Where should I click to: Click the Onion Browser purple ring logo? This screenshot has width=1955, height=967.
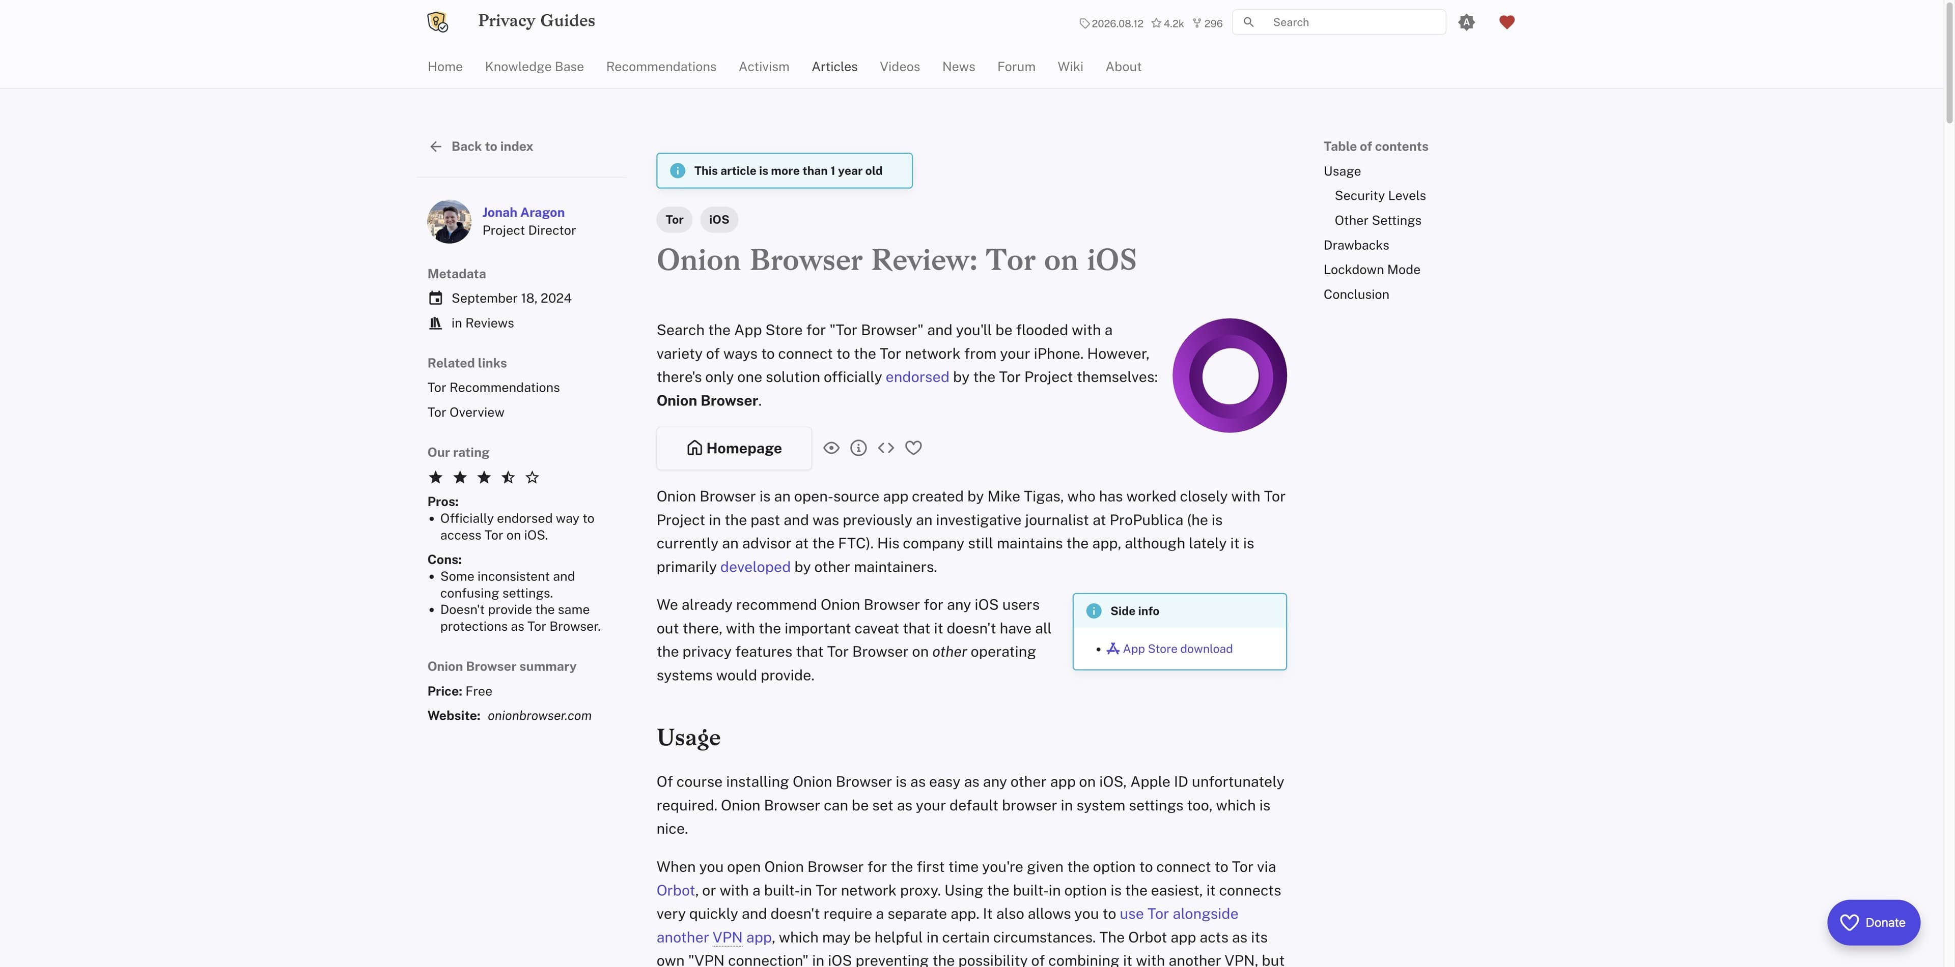[x=1230, y=375]
